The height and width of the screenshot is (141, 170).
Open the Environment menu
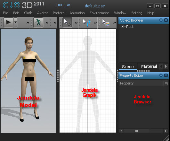tap(99, 13)
